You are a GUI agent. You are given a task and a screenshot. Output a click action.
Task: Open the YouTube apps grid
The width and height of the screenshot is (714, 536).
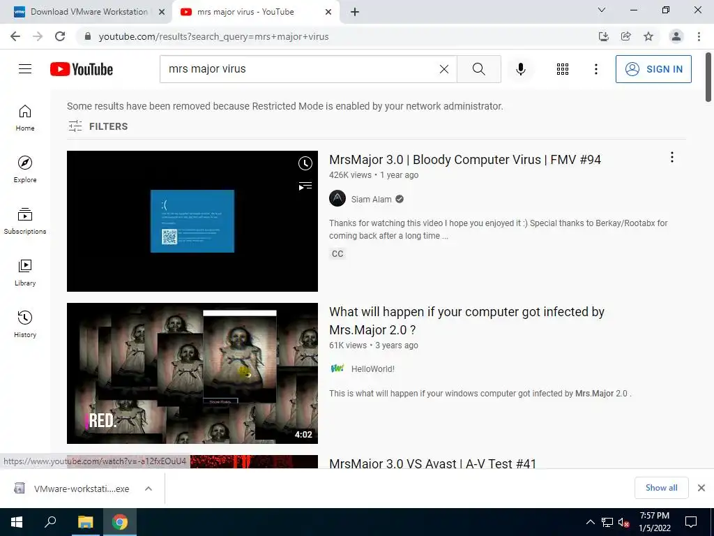(563, 69)
